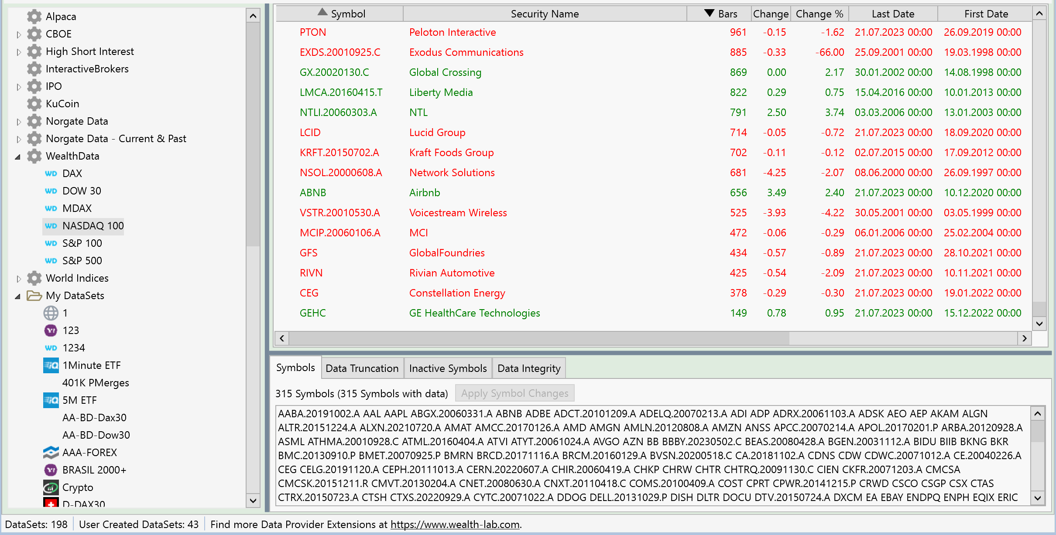
Task: Click the gear icon beside InteractiveBrokers
Action: pyautogui.click(x=34, y=69)
